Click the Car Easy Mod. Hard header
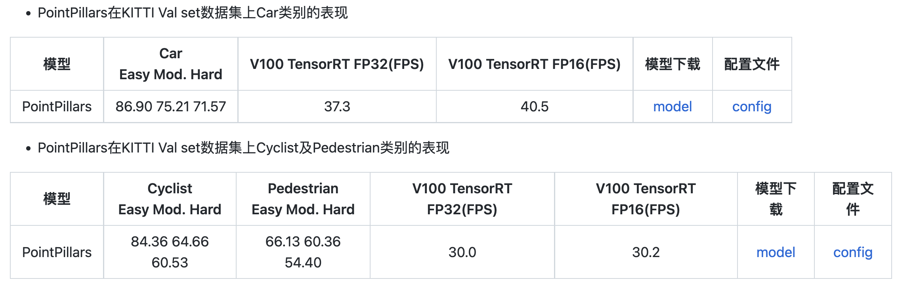Viewport: 898px width, 286px height. pyautogui.click(x=170, y=64)
